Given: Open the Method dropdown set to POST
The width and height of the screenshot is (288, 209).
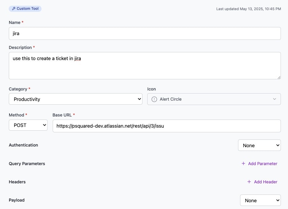Looking at the screenshot, I should click(28, 125).
